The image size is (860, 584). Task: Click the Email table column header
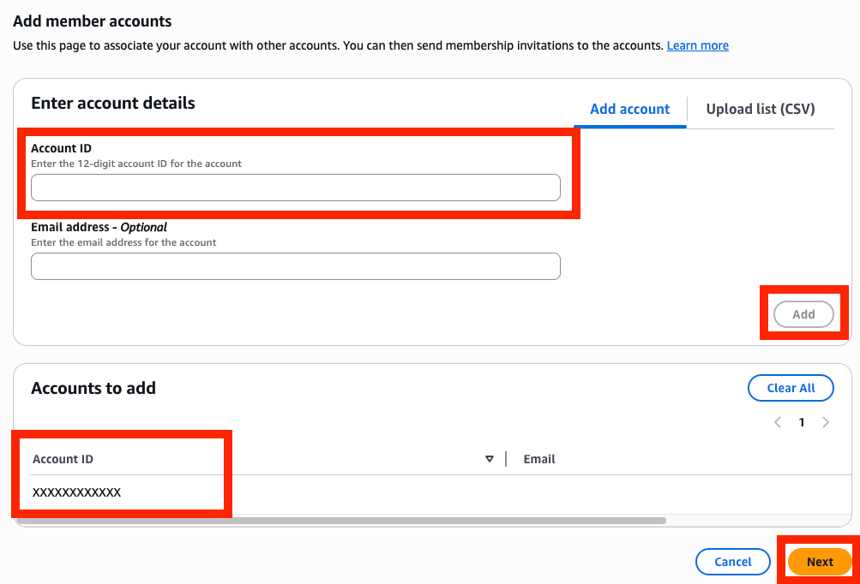539,459
